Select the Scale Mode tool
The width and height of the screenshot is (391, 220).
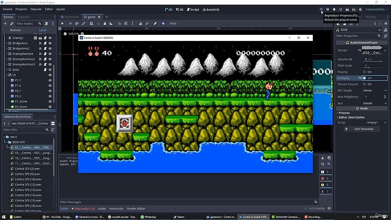pyautogui.click(x=83, y=24)
